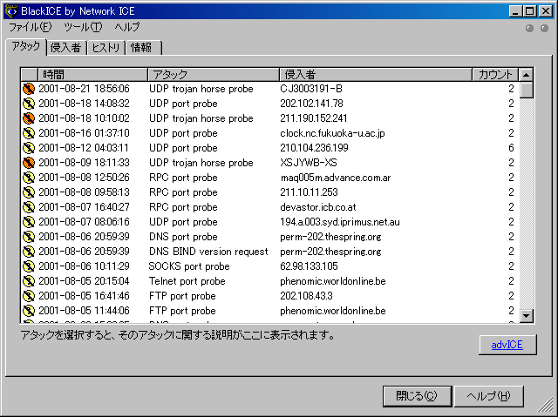Select intruder maq005m.advance.com.ar

pos(336,178)
